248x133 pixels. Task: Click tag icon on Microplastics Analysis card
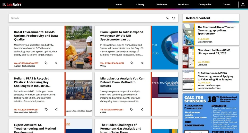click(x=131, y=109)
